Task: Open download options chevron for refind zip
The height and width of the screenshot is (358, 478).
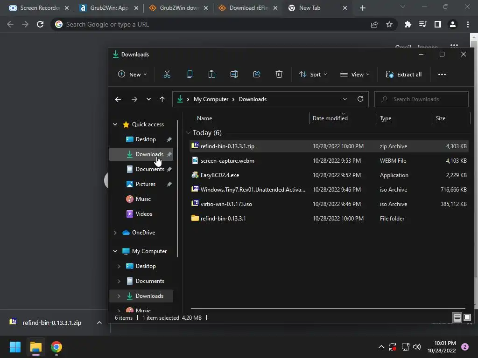Action: [99, 323]
